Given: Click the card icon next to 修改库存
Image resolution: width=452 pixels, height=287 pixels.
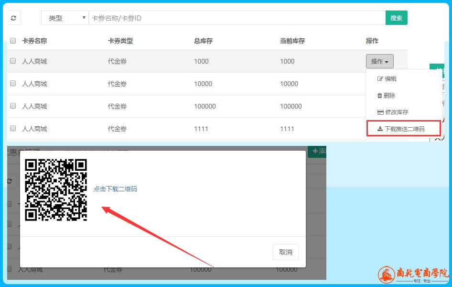Looking at the screenshot, I should (380, 112).
